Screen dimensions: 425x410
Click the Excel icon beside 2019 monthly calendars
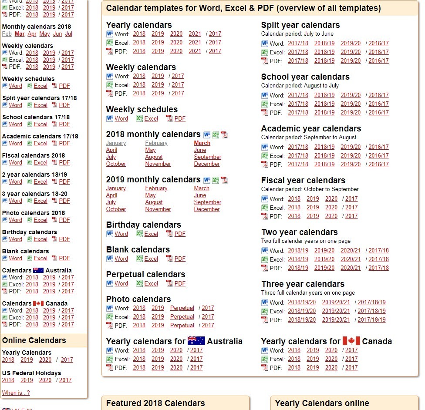[216, 180]
